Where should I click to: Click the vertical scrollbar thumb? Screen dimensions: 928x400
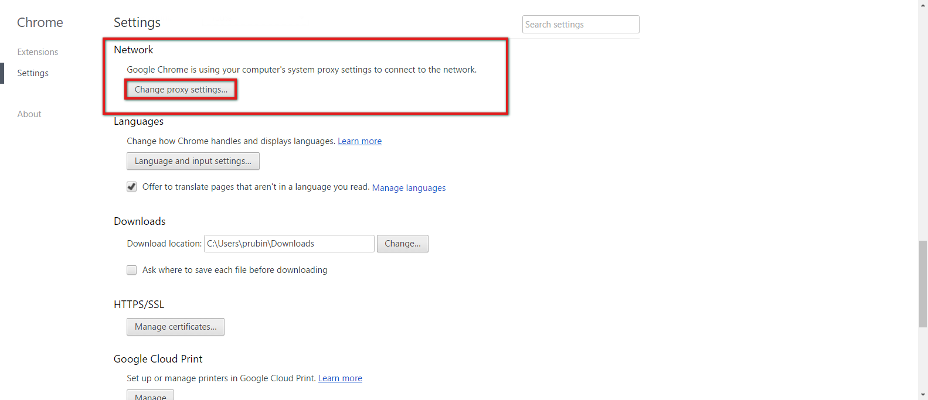click(x=923, y=283)
